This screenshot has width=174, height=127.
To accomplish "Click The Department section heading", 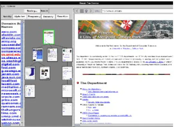I will tap(93, 83).
